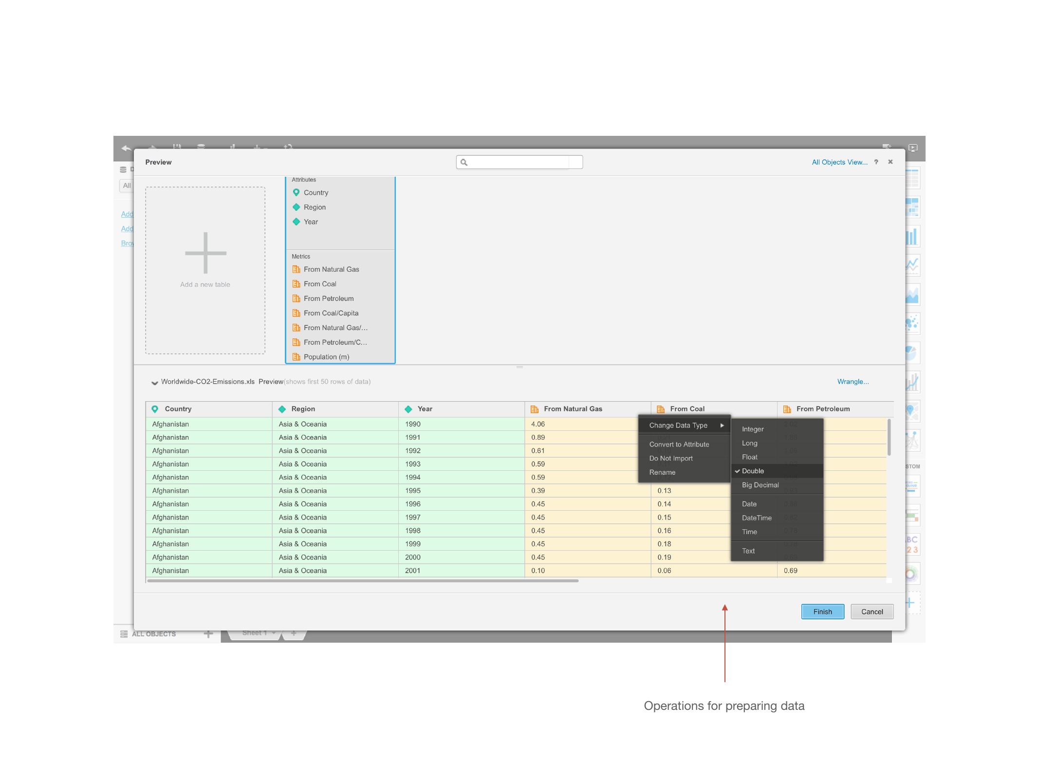The image size is (1039, 779).
Task: Select the donut ring custom visualization
Action: click(x=912, y=574)
